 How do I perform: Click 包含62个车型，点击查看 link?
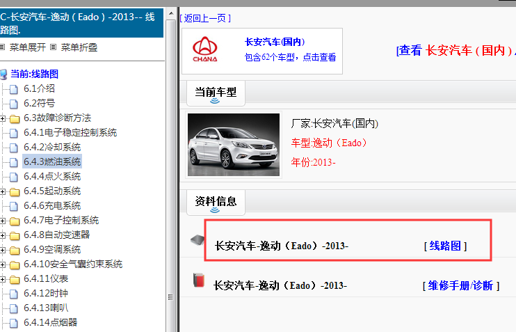tap(290, 57)
